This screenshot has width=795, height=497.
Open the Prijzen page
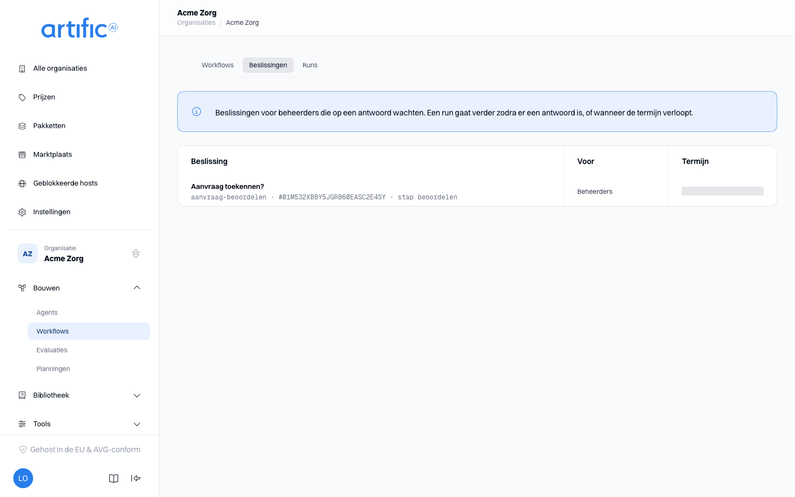[79, 97]
